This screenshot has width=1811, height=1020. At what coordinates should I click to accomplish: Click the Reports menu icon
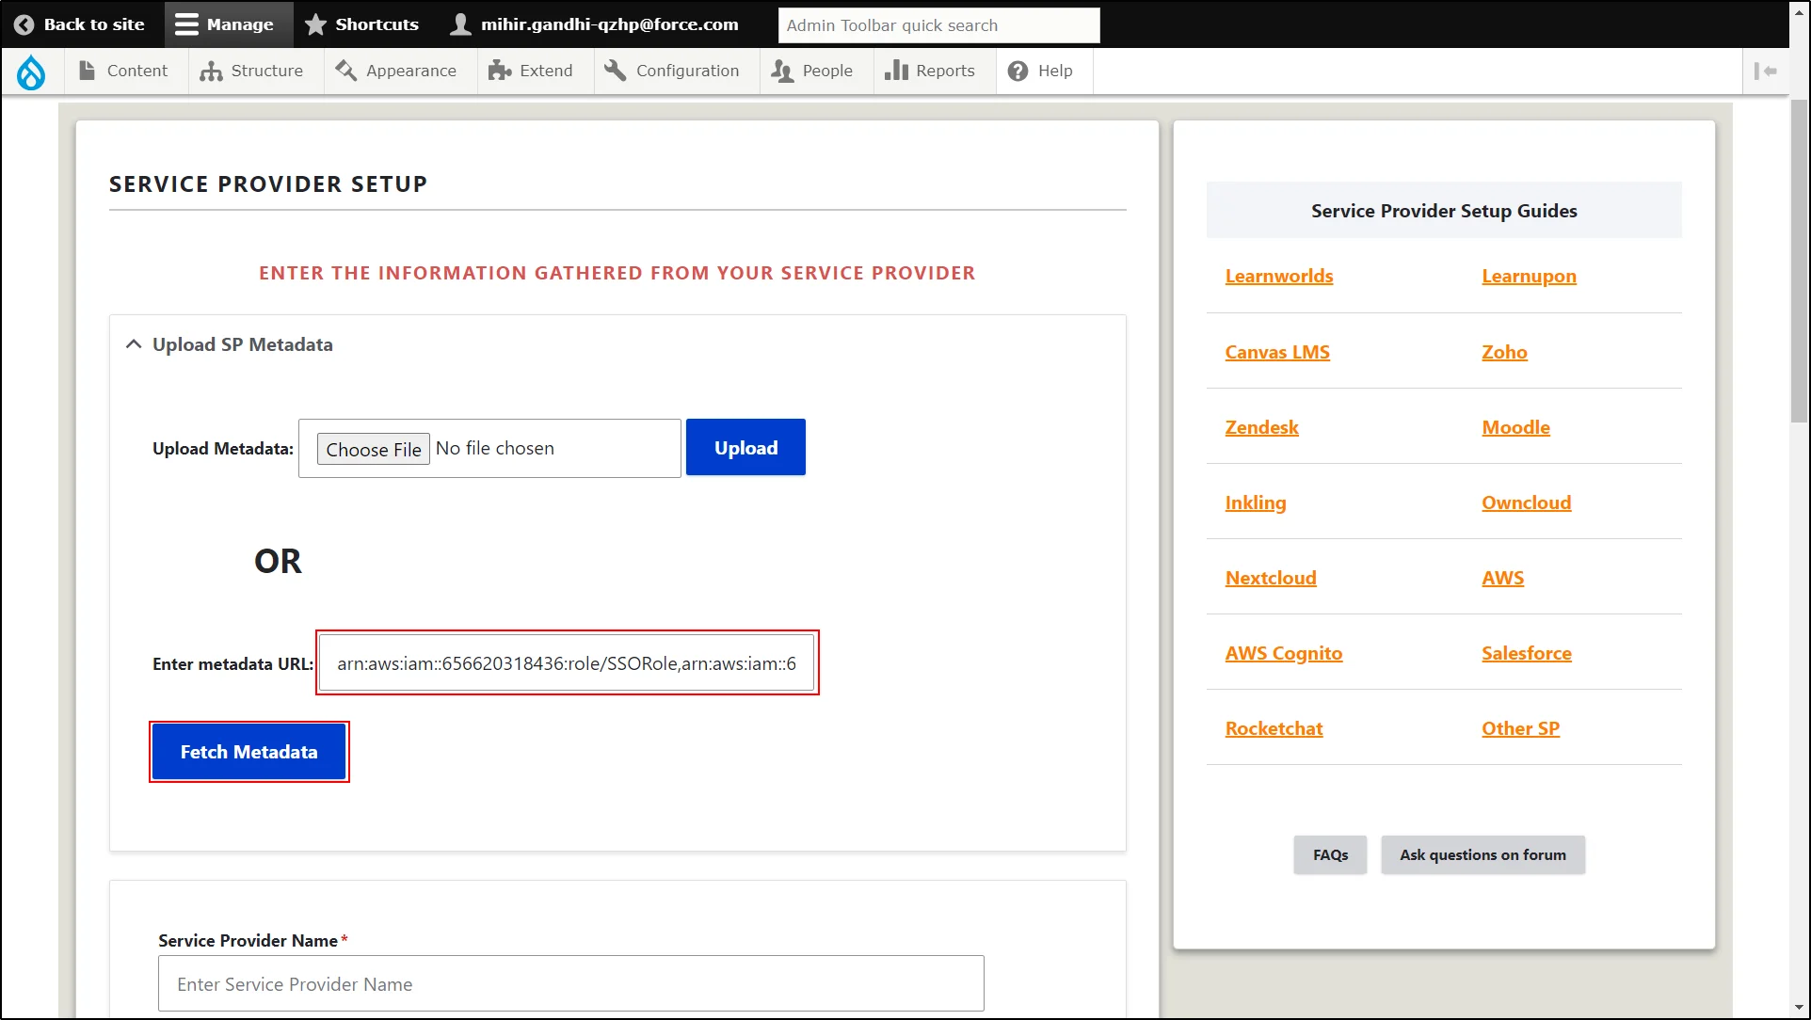895,71
